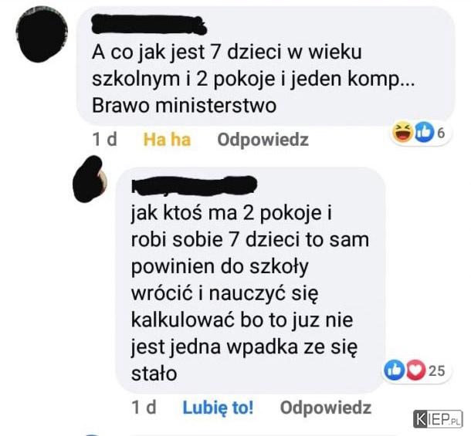Toggle the "Ha ha" reaction on first comment
This screenshot has height=436, width=471.
point(167,140)
